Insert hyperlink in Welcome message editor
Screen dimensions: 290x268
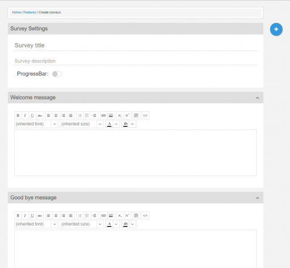click(x=104, y=116)
